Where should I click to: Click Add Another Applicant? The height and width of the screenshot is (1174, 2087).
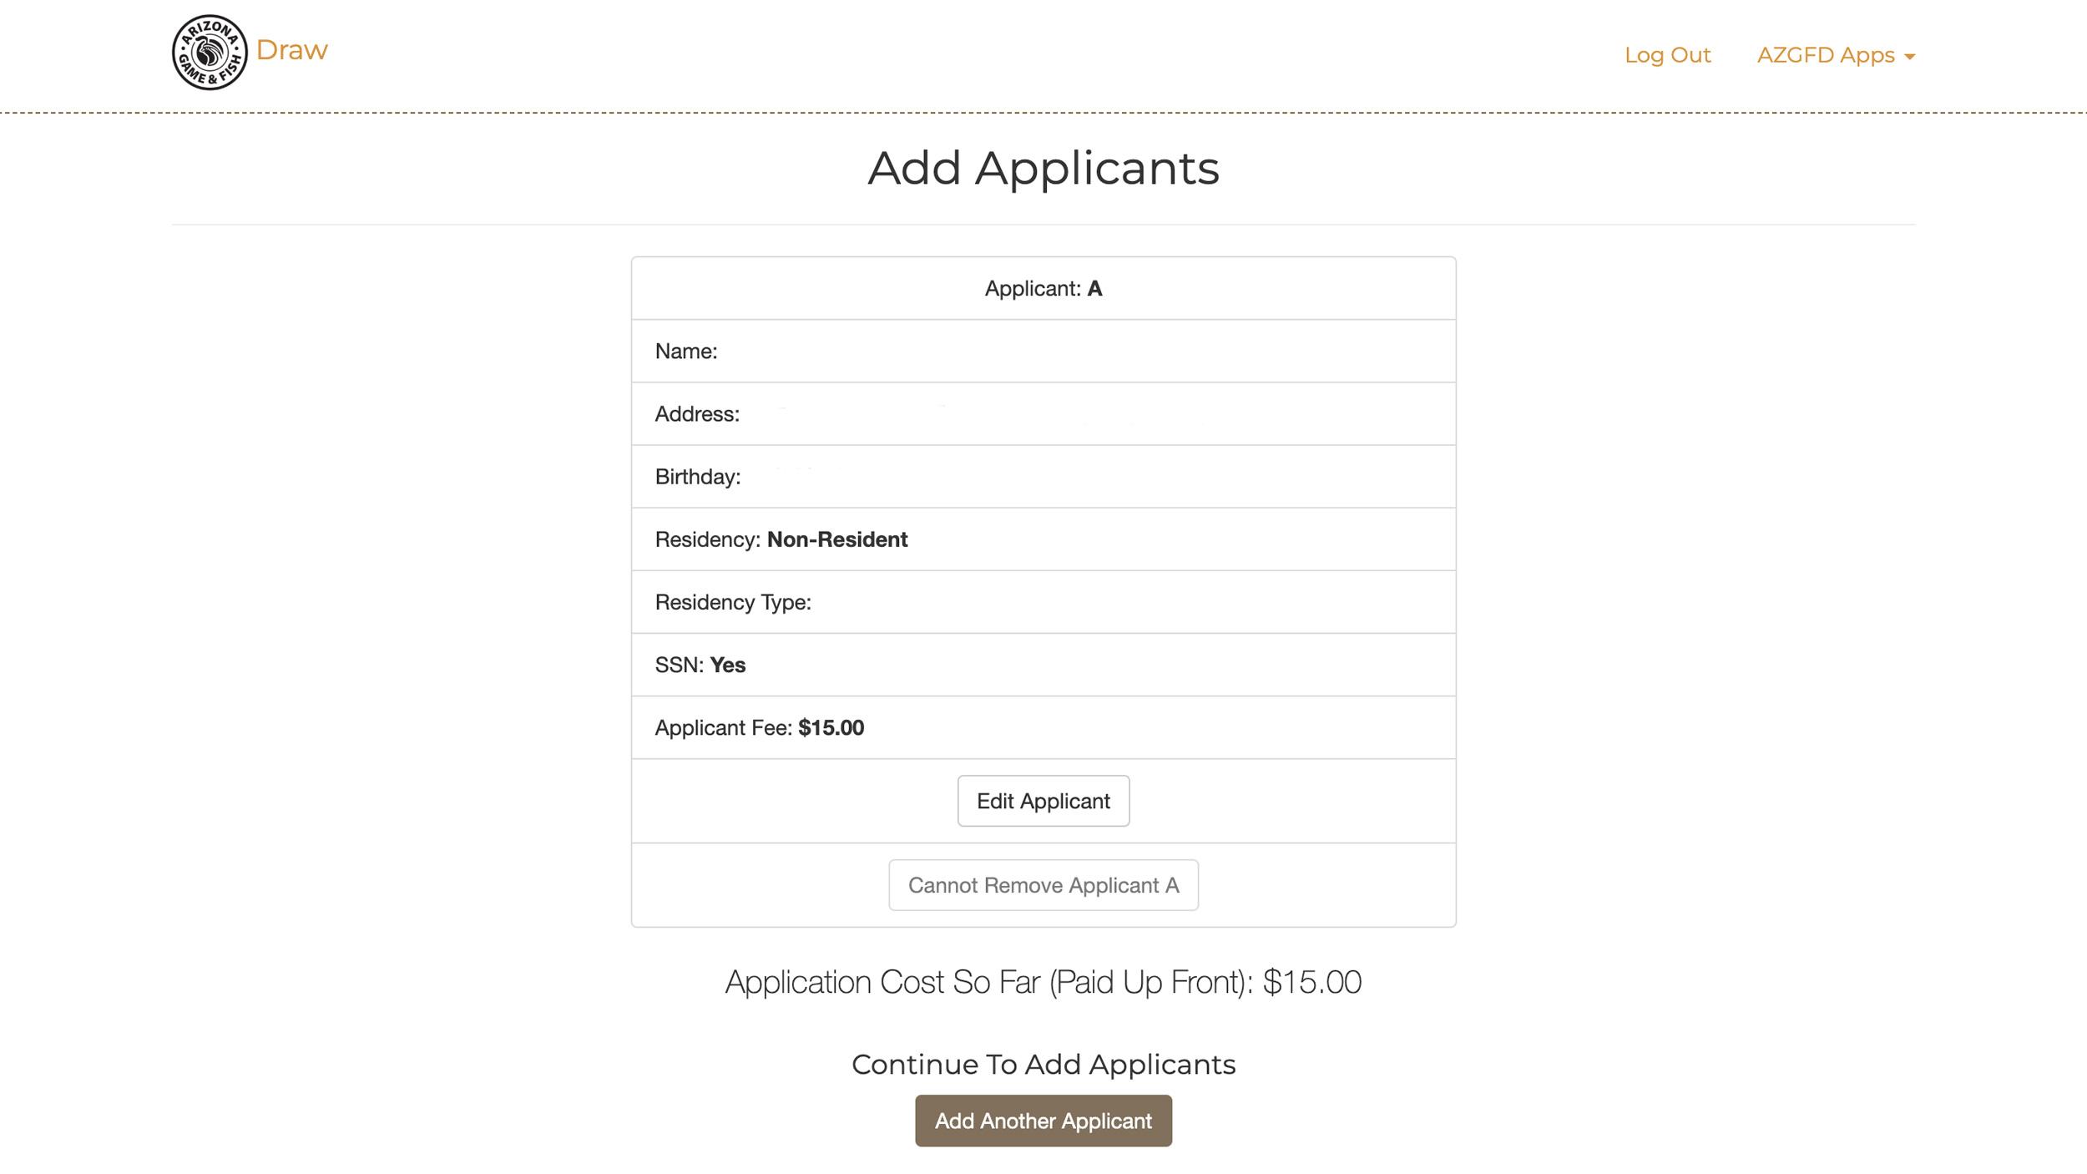pos(1043,1121)
